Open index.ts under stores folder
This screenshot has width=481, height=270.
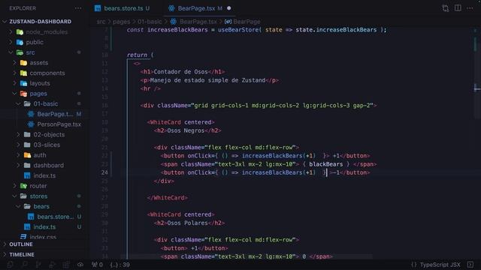coord(44,226)
